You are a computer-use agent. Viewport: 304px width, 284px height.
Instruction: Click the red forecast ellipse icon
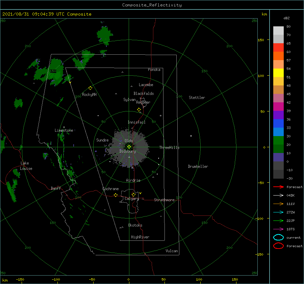[x=278, y=246]
